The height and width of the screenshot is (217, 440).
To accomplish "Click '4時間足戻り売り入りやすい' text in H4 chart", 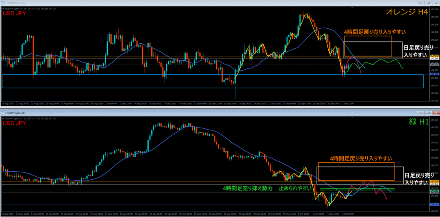I will pyautogui.click(x=375, y=32).
